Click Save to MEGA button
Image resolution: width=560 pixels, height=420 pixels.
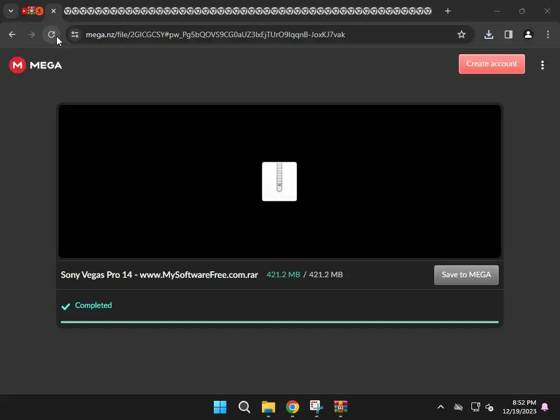click(466, 275)
